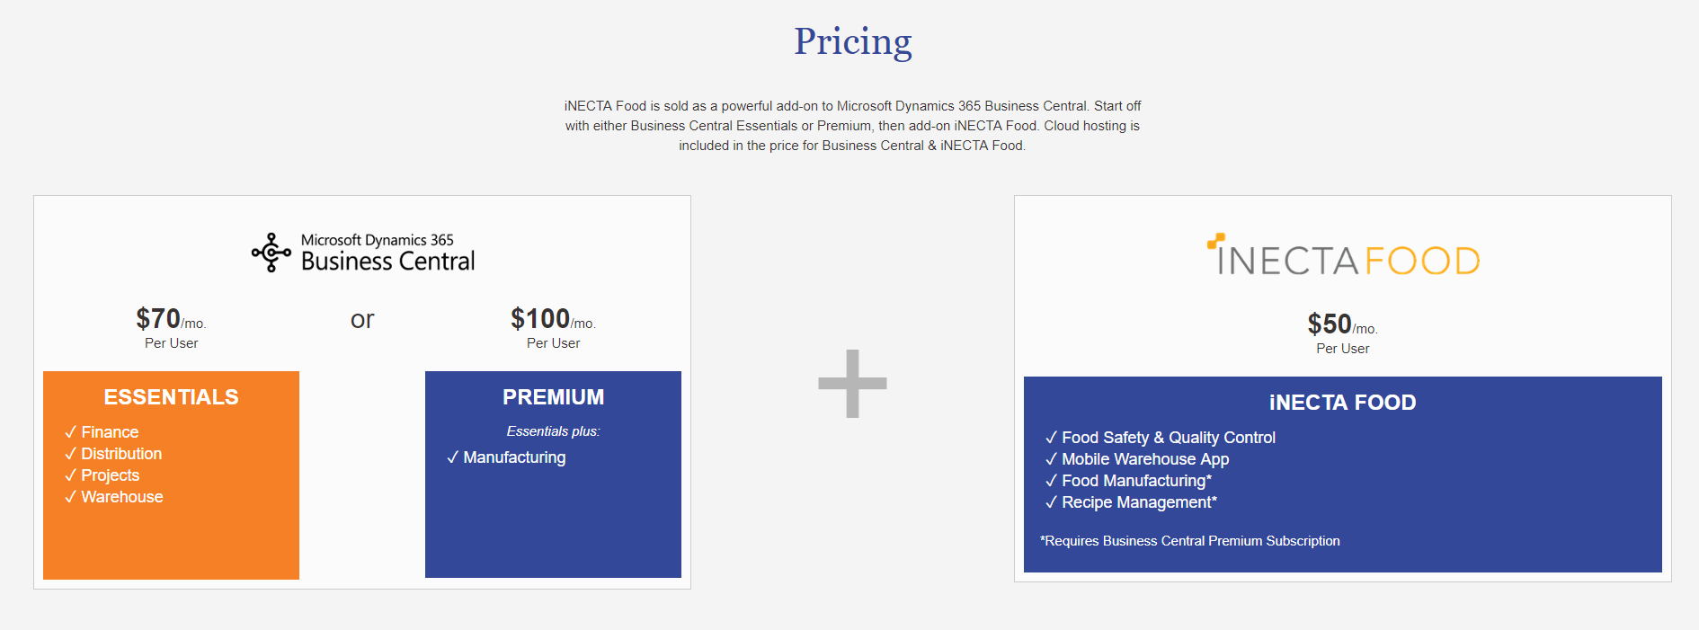Screen dimensions: 1699x630
Task: Click the ESSENTIALS plan heading
Action: coord(171,397)
